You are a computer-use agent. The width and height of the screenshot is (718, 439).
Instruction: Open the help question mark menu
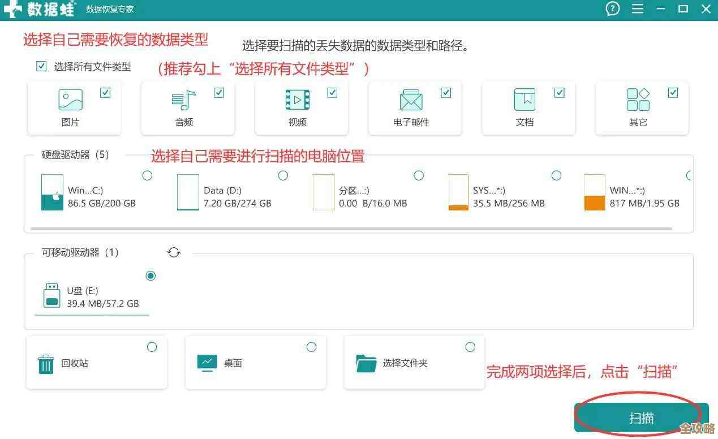tap(612, 9)
